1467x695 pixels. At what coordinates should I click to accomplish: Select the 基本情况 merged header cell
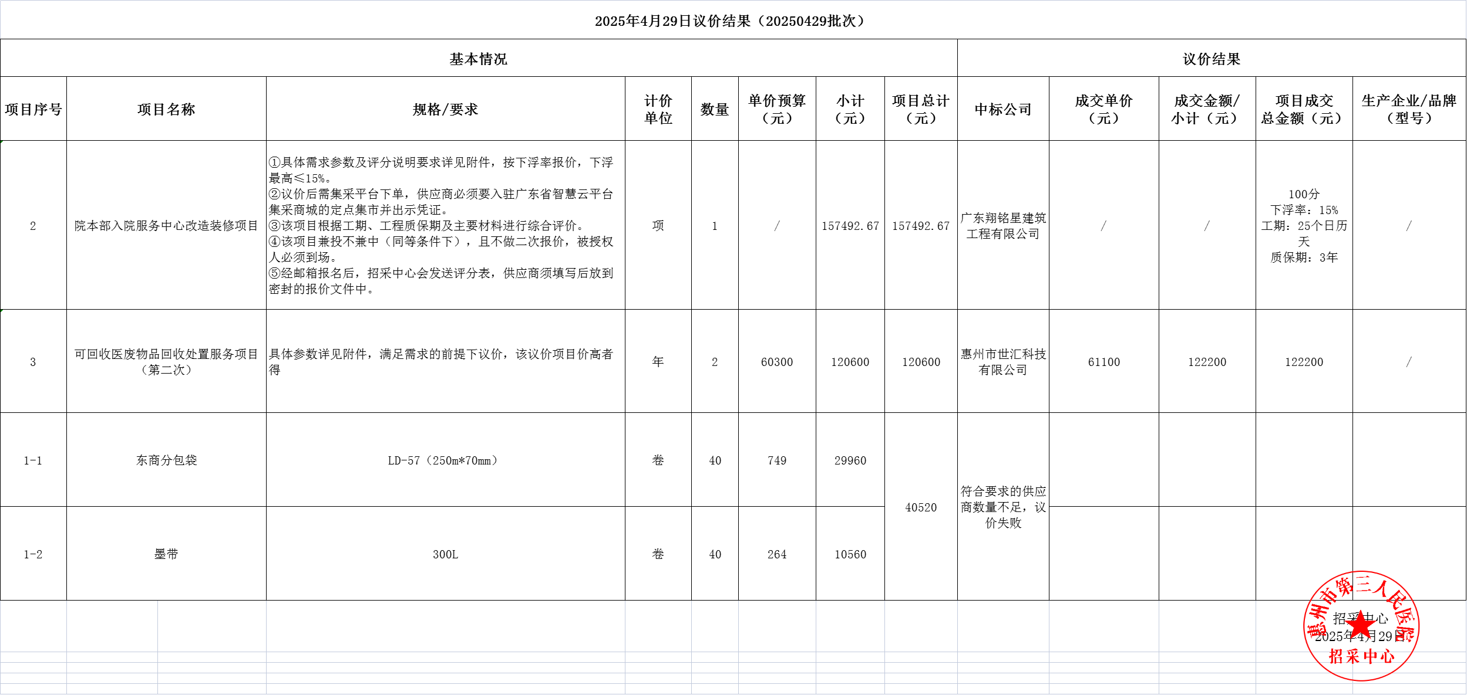[478, 59]
